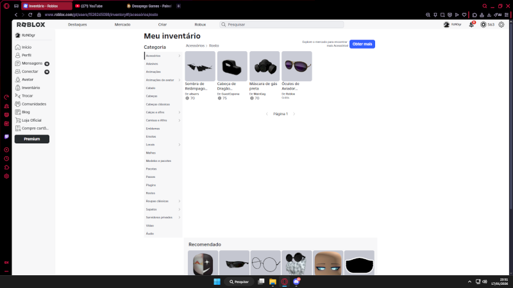Open File Explorer in the taskbar
Viewport: 513px width, 288px height.
click(273, 282)
